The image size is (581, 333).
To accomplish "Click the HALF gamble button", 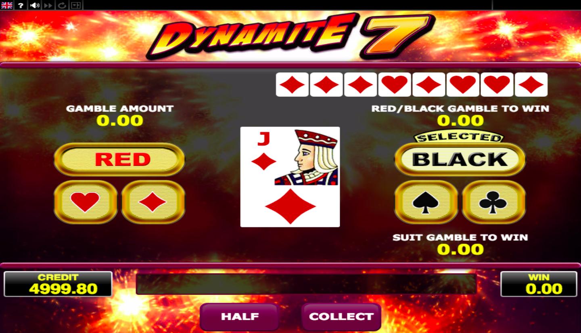I will coord(240,317).
